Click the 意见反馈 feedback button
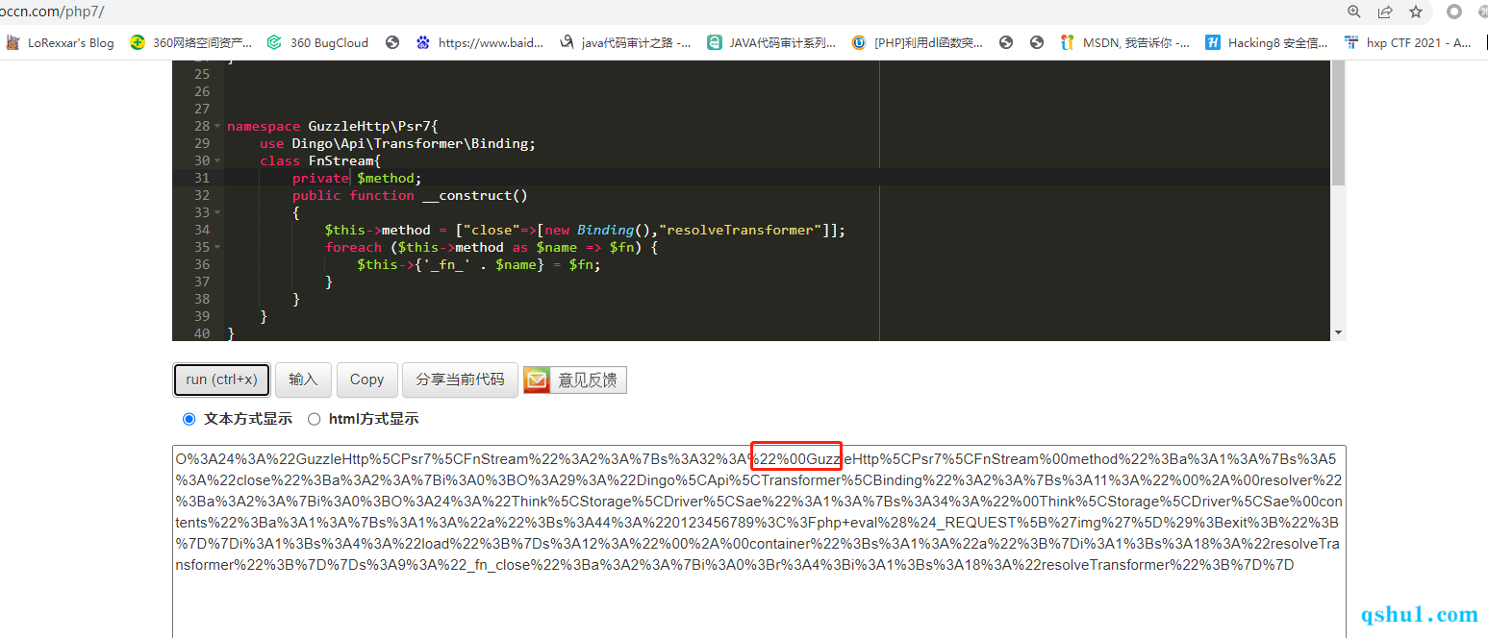Screen dimensions: 1488x638 [575, 380]
